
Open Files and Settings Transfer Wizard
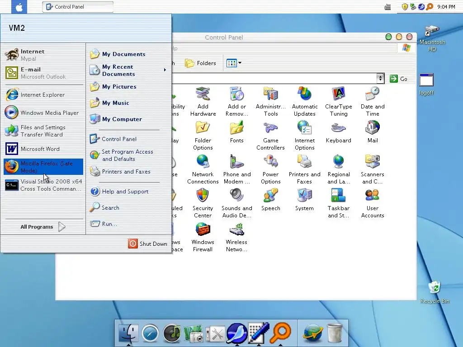tap(43, 131)
